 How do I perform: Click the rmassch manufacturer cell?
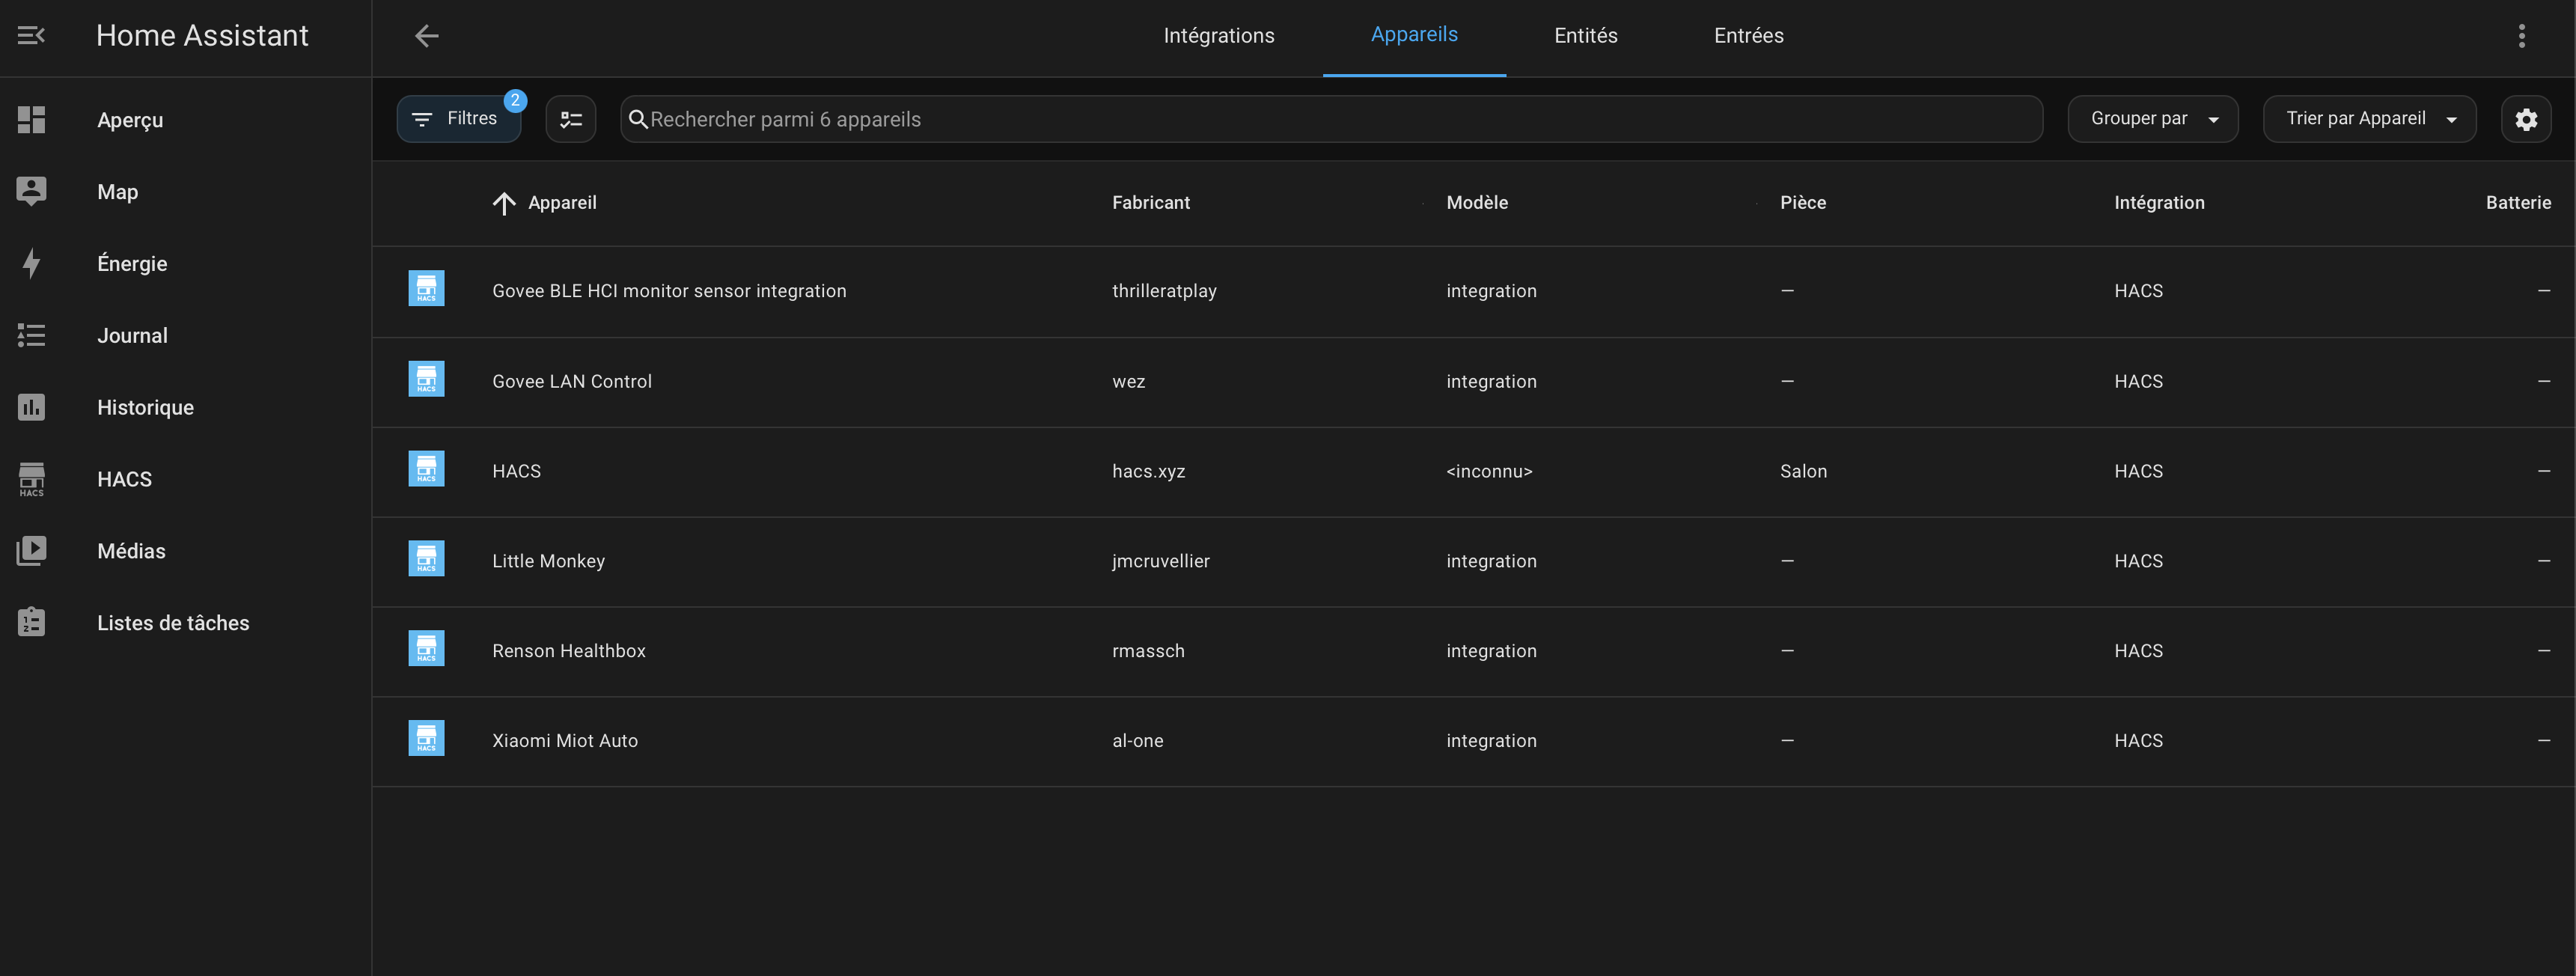coord(1148,651)
